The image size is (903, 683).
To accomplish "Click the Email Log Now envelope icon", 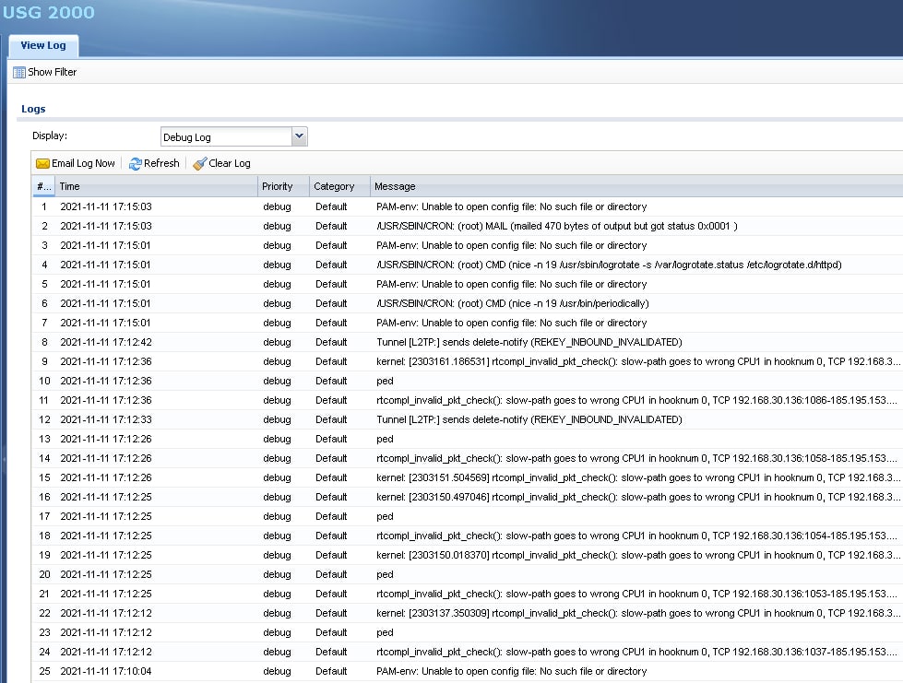I will tap(42, 163).
